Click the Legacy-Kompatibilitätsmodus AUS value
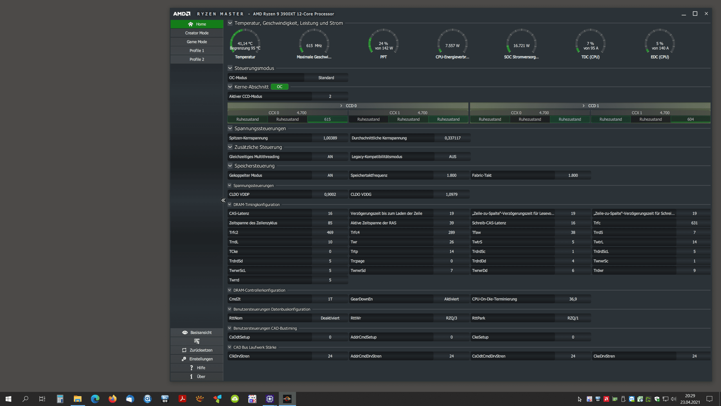 pos(453,156)
